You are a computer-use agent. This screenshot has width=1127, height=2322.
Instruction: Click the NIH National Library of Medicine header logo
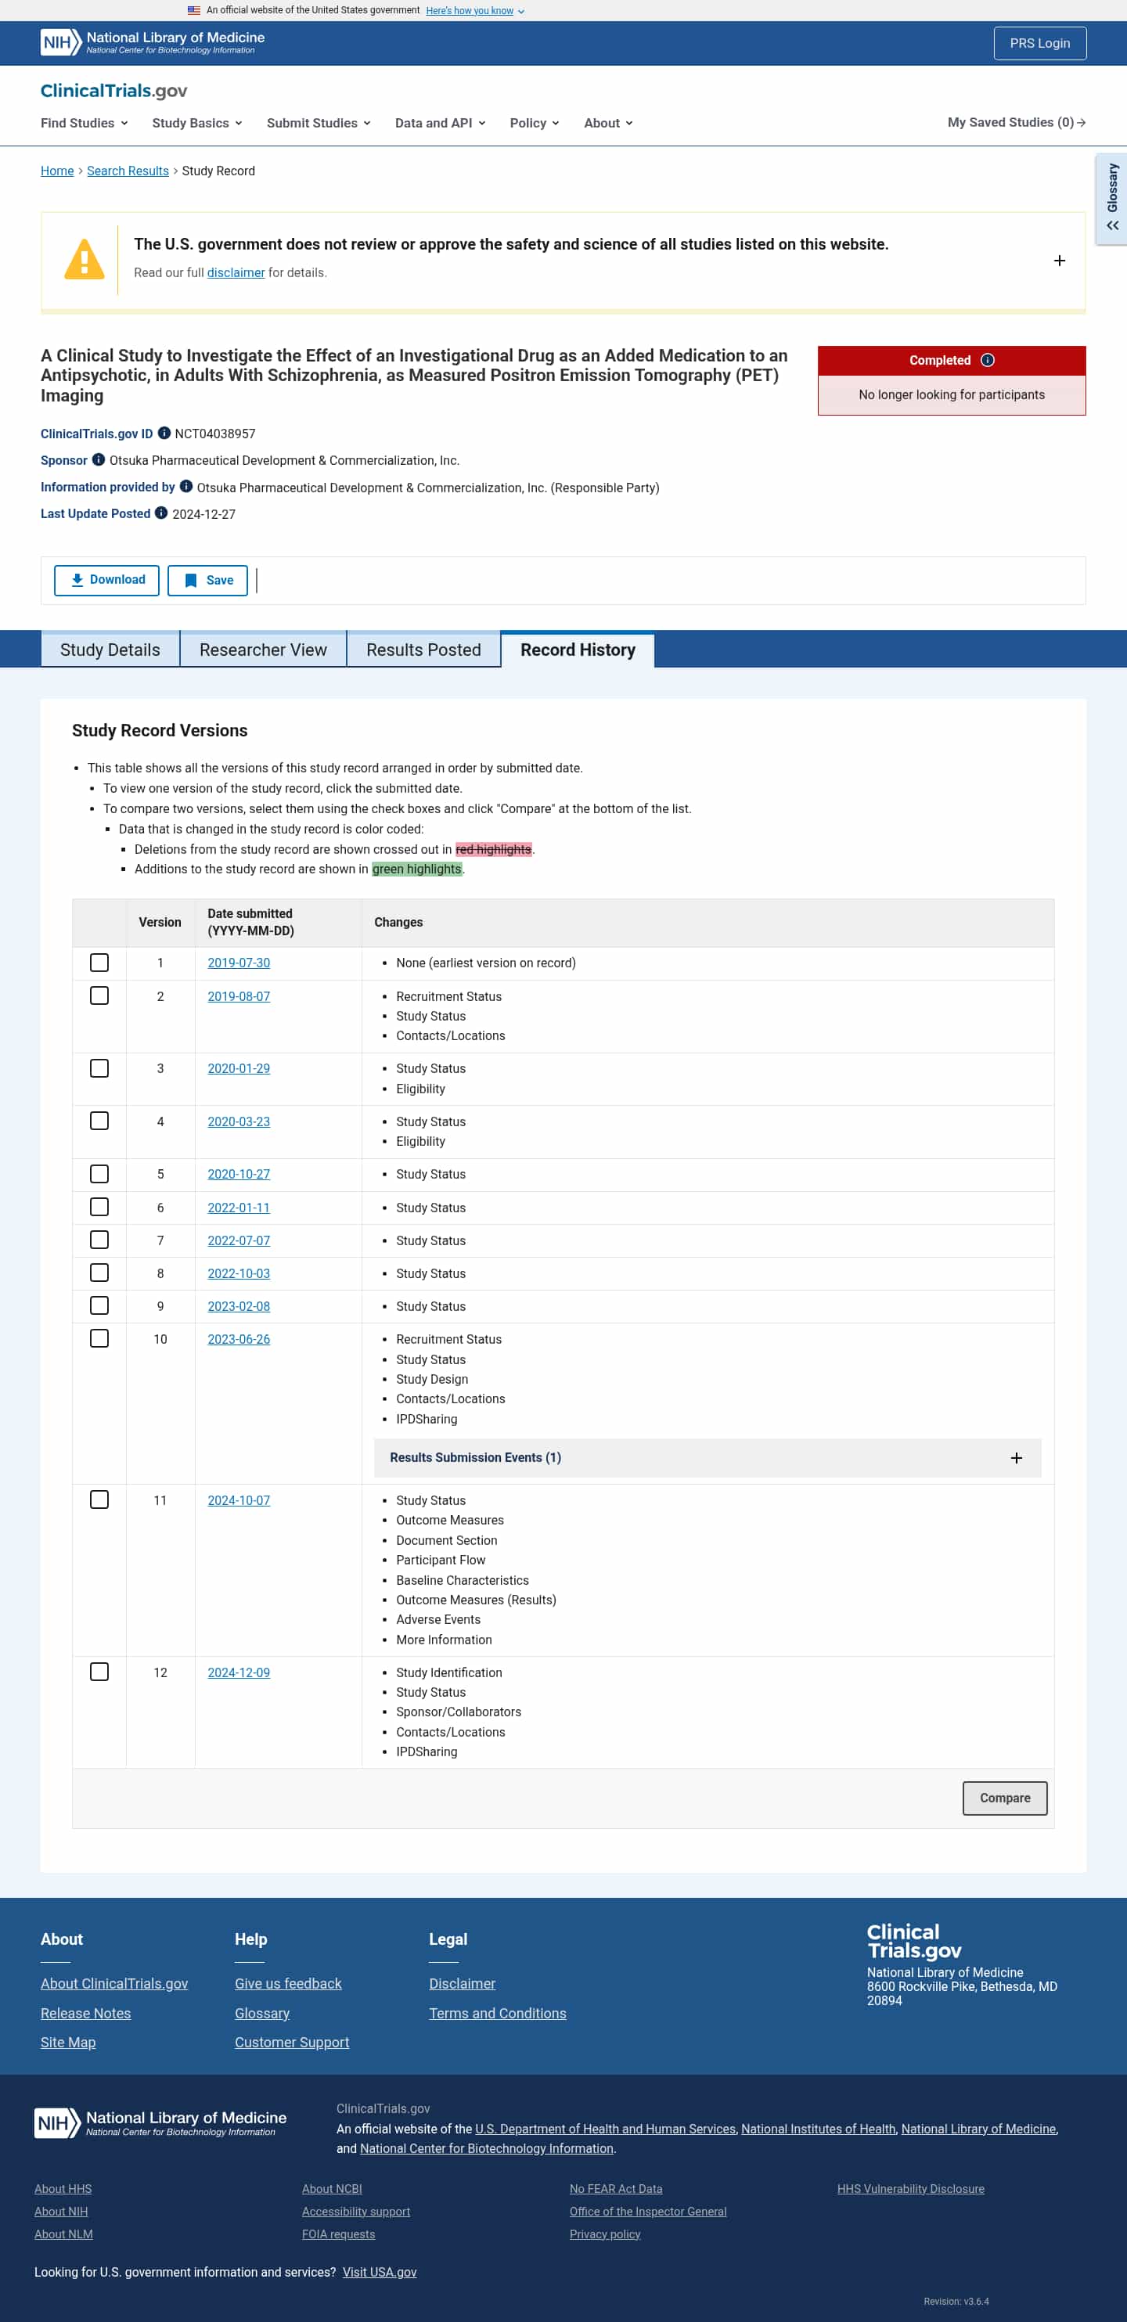click(153, 42)
